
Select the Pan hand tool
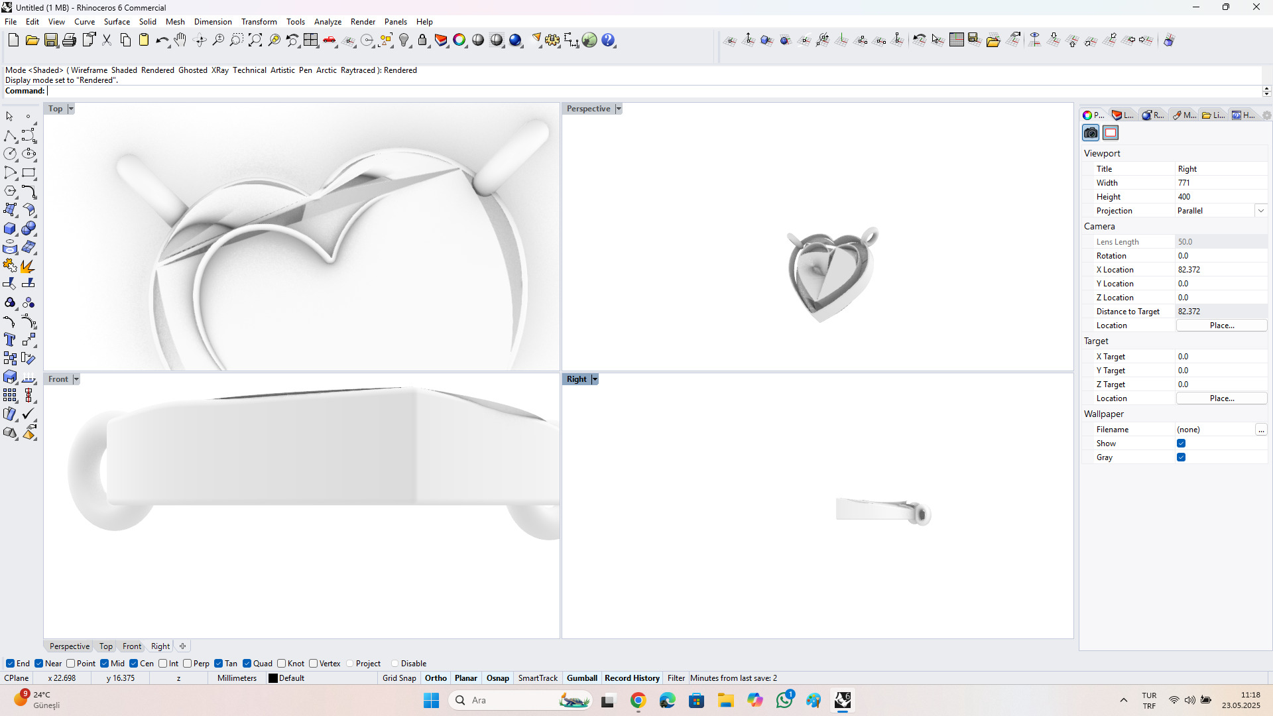(180, 40)
